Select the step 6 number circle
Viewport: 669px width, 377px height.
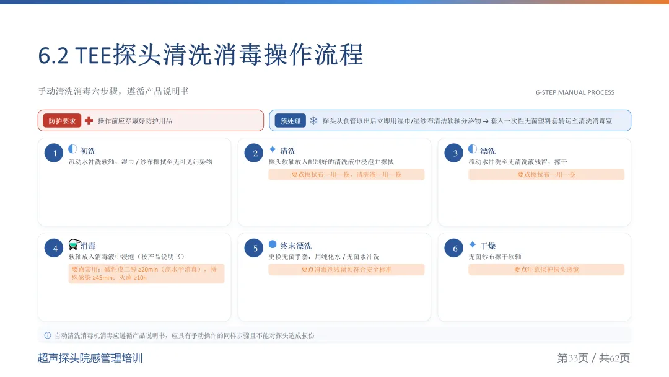455,249
